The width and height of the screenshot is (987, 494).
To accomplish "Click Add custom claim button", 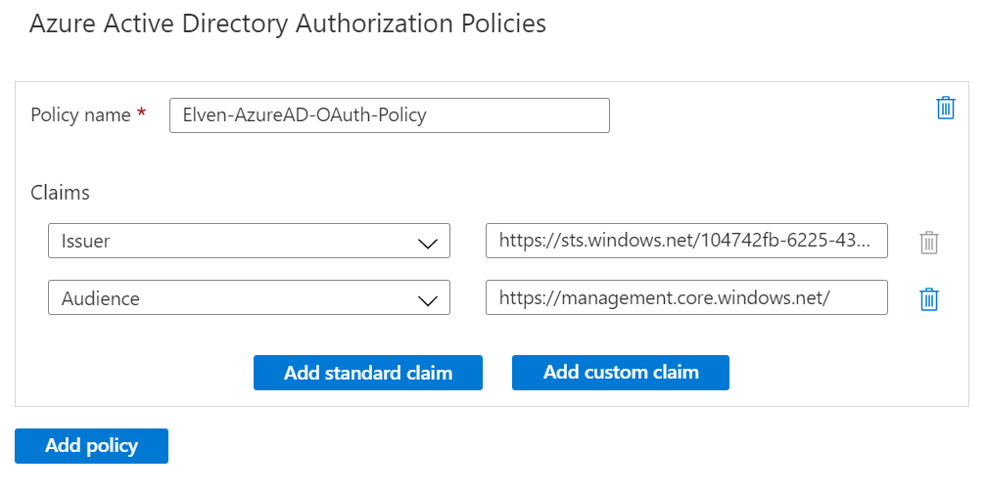I will pos(621,373).
